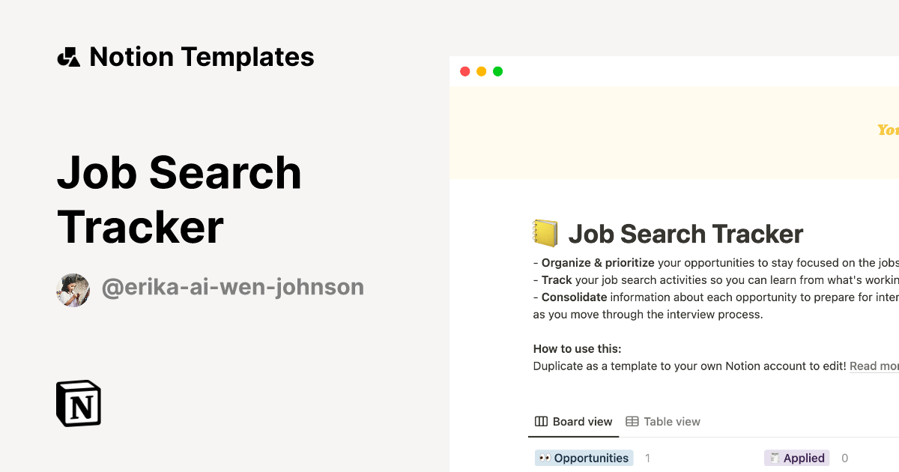Select the page title beside the notebook emoji
This screenshot has width=899, height=472.
pyautogui.click(x=685, y=234)
